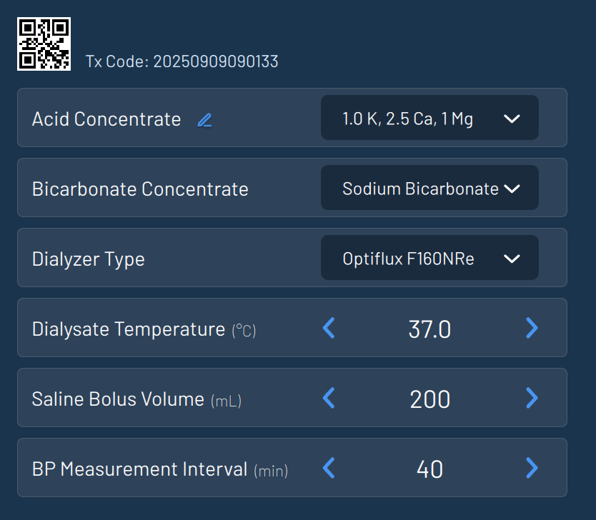The height and width of the screenshot is (520, 596).
Task: Open the Acid Concentrate dropdown
Action: pos(429,118)
